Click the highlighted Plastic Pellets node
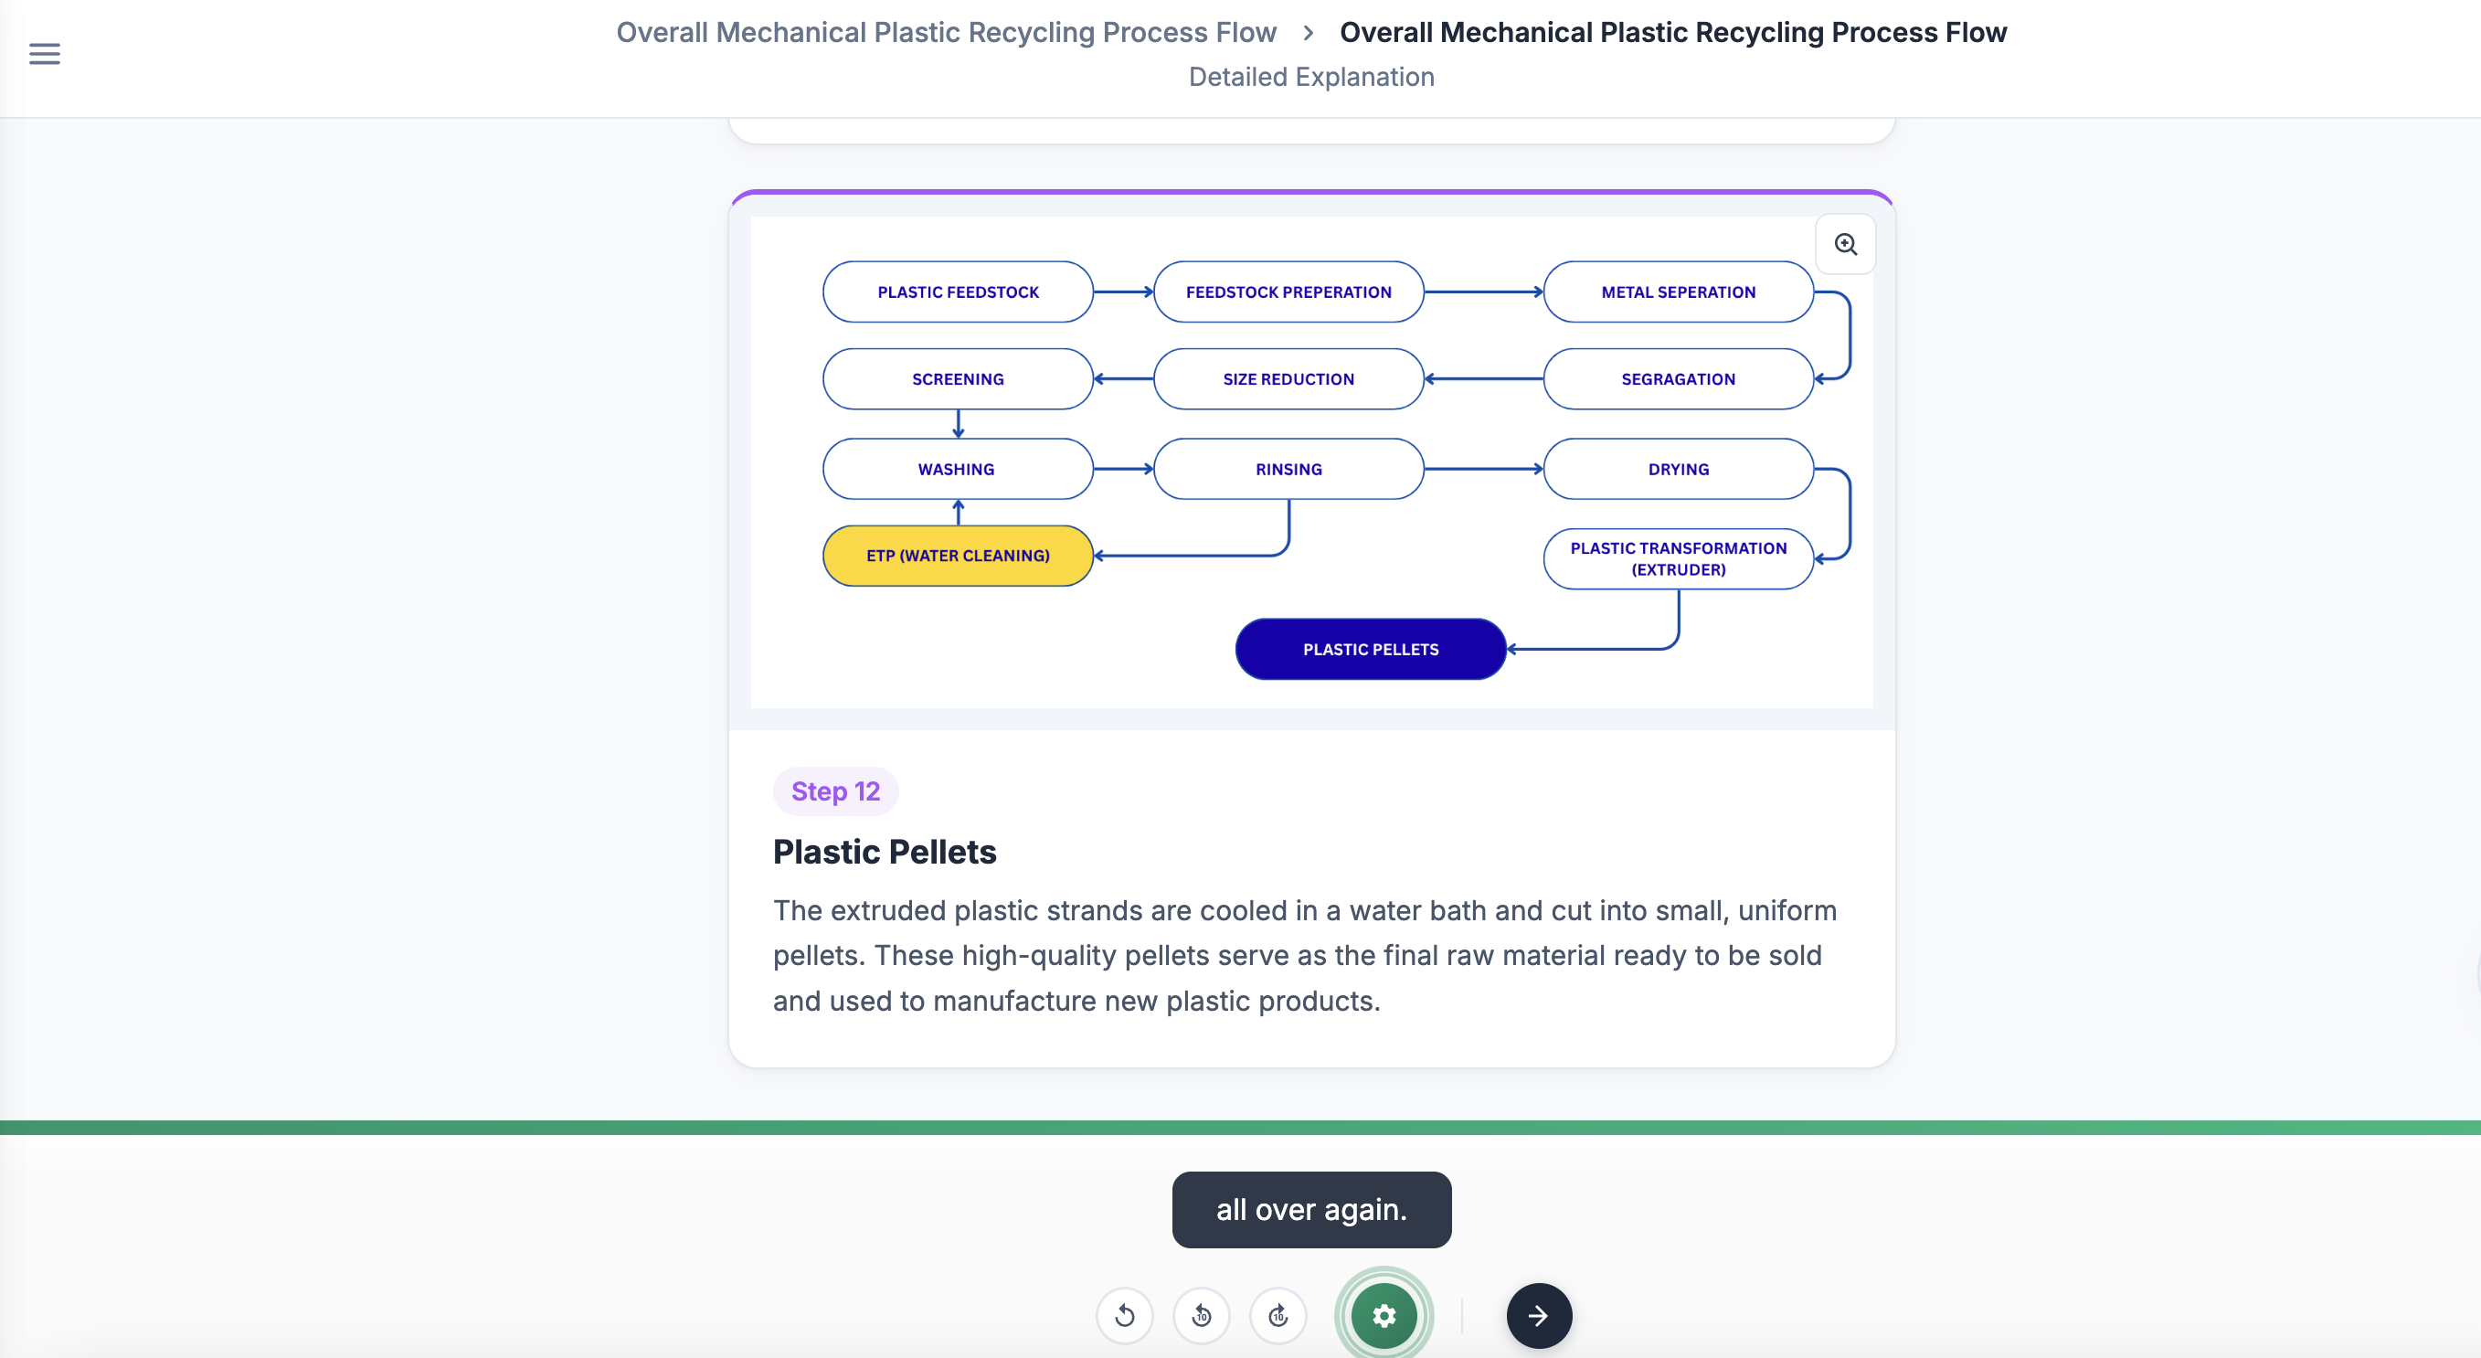 pyautogui.click(x=1370, y=649)
